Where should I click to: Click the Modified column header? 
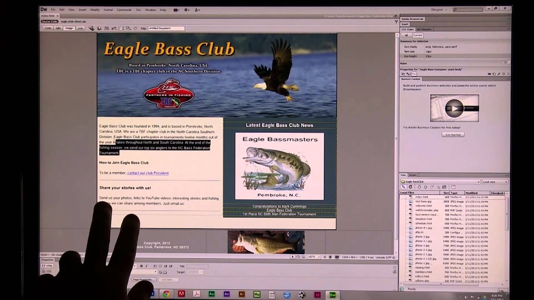pyautogui.click(x=477, y=193)
